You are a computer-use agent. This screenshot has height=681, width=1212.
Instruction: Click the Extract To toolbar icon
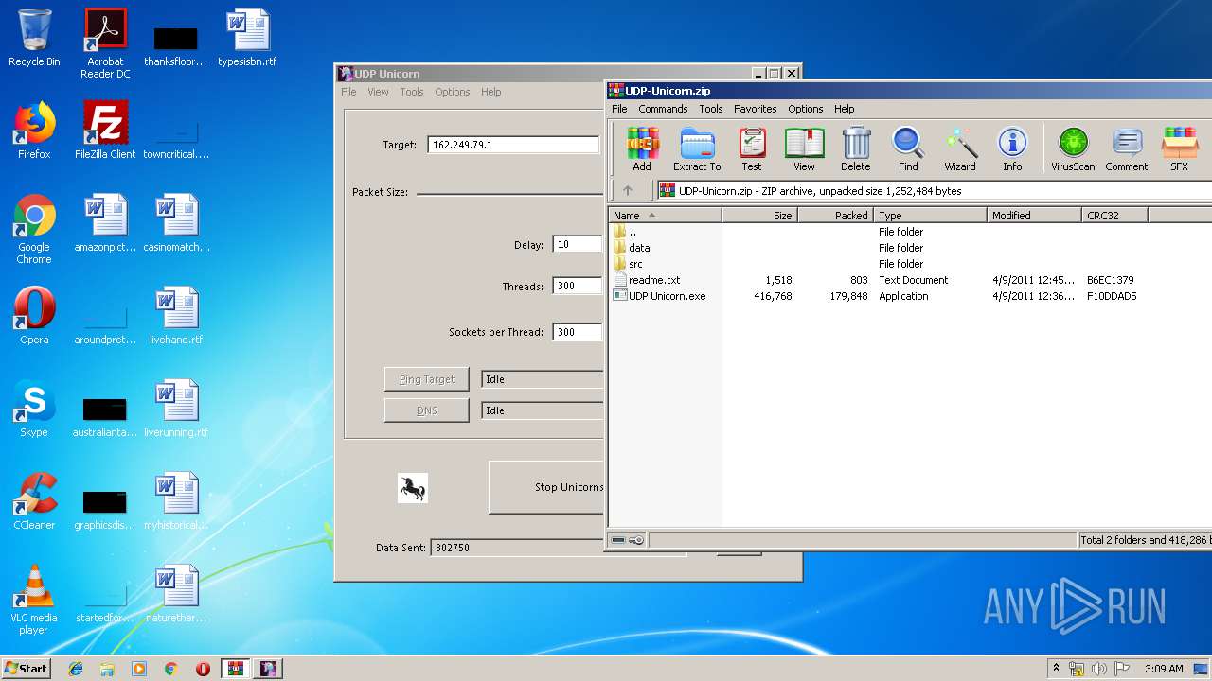[697, 149]
